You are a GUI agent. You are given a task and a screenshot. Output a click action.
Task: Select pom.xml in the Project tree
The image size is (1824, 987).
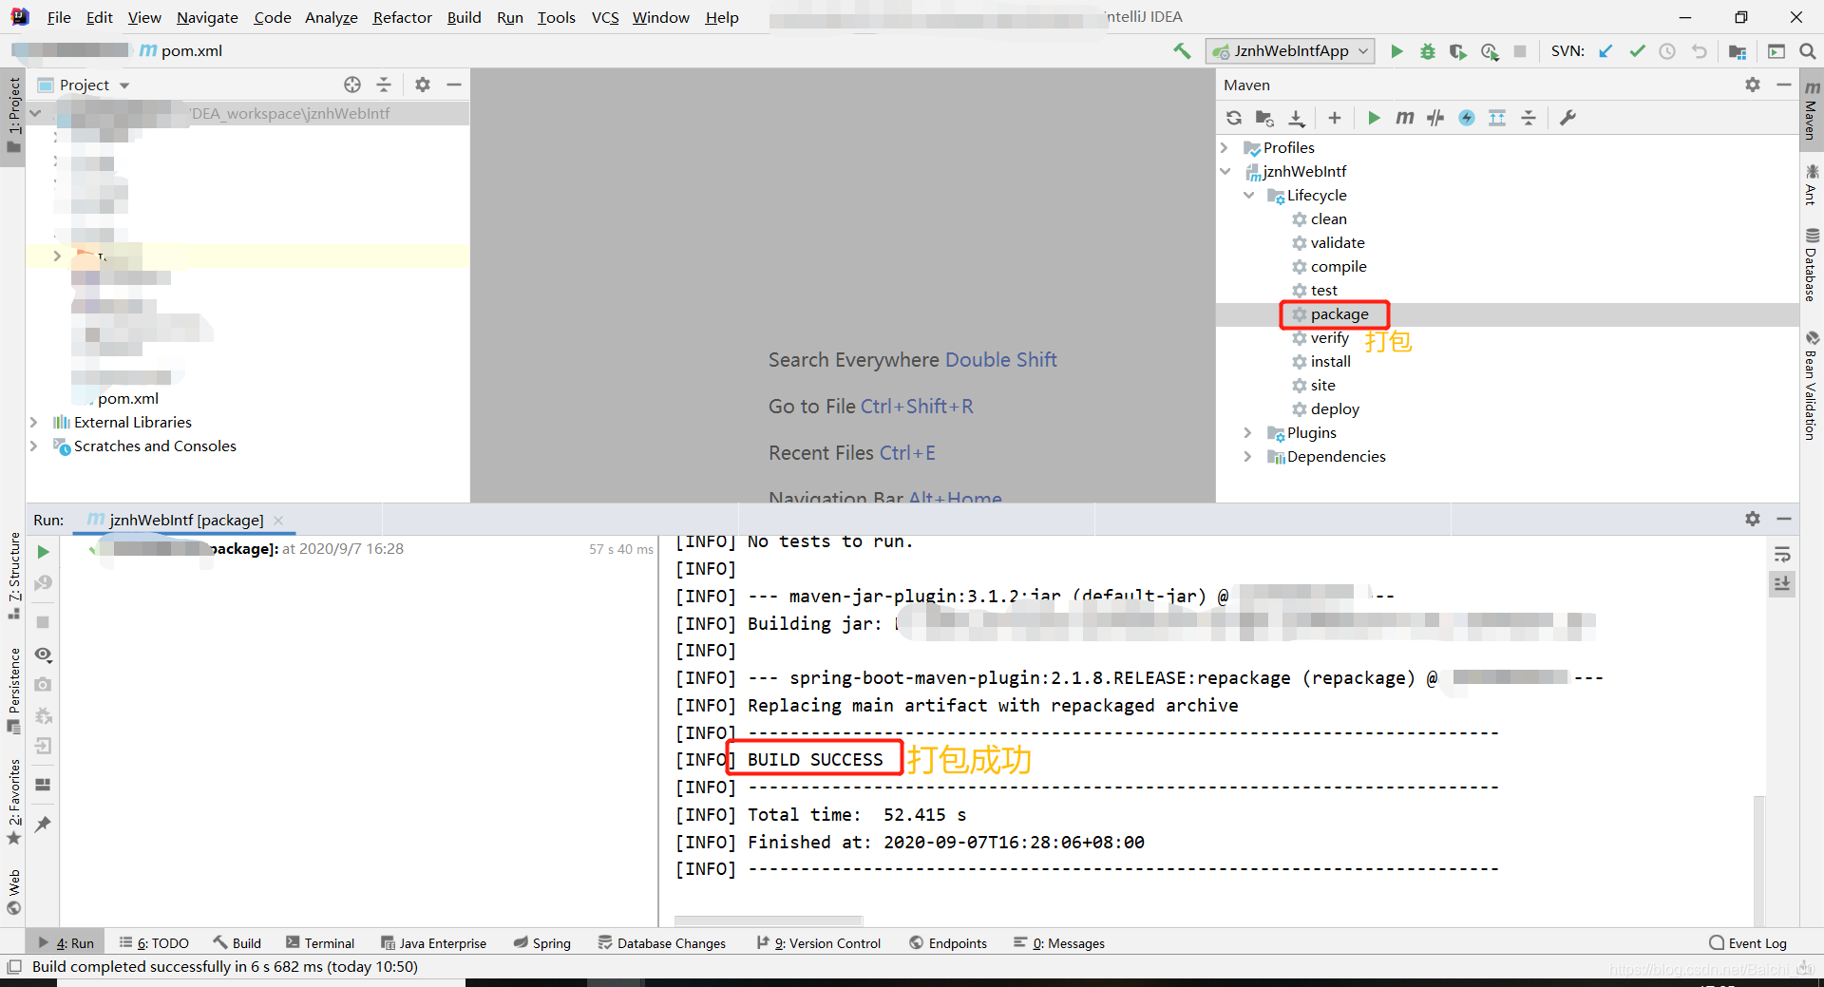[127, 398]
